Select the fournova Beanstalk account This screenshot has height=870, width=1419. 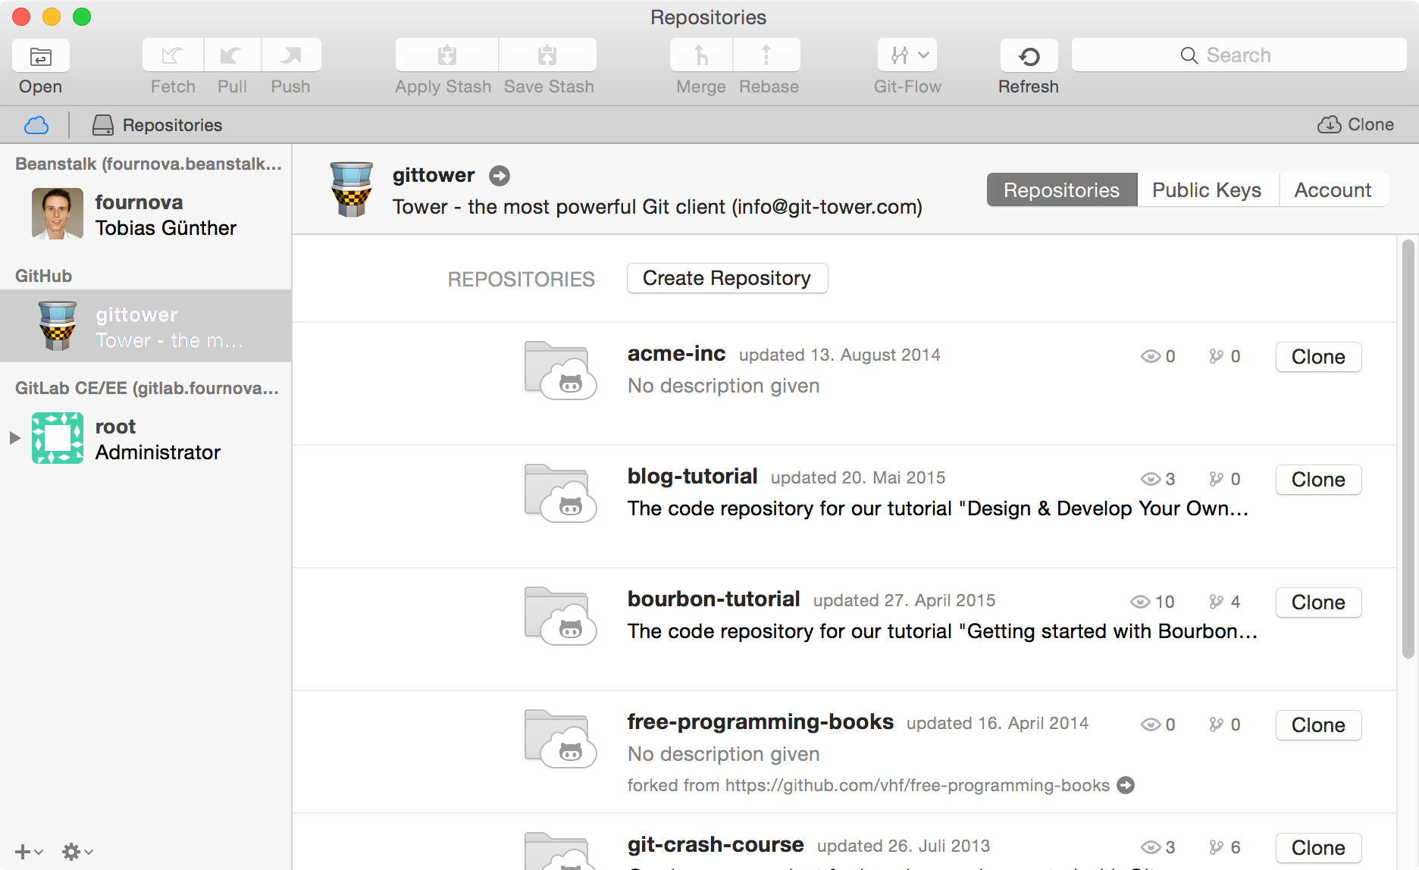coord(146,214)
